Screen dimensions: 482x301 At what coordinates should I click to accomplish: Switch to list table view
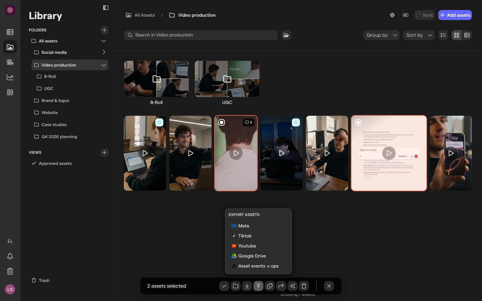tap(467, 35)
